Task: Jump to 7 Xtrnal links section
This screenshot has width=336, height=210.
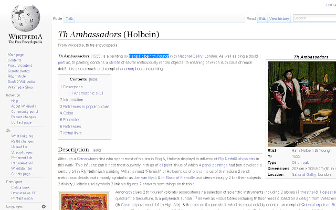Action: pos(71,133)
